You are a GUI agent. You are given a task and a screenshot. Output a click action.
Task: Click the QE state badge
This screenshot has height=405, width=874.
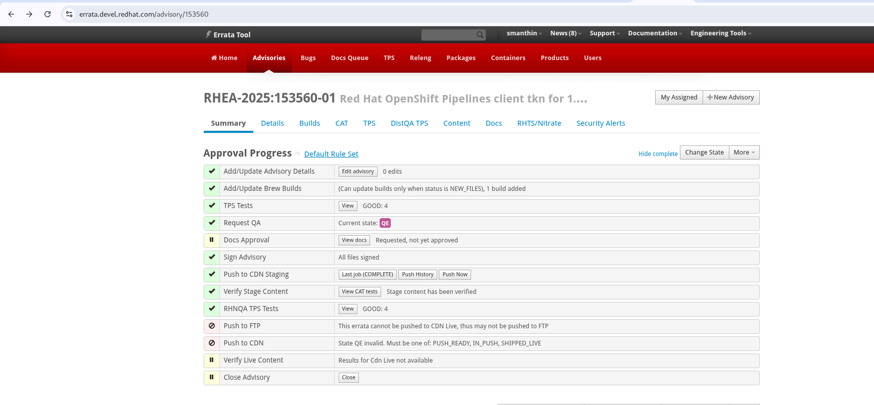coord(385,223)
